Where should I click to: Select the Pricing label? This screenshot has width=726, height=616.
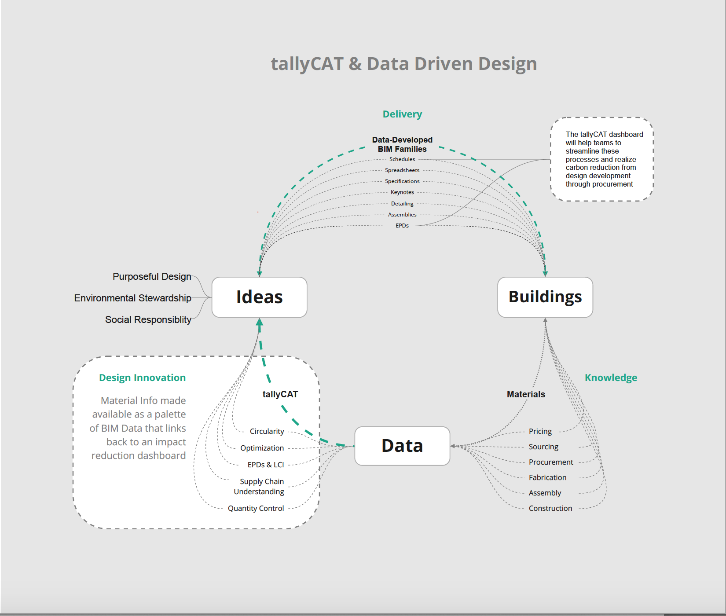pos(540,431)
